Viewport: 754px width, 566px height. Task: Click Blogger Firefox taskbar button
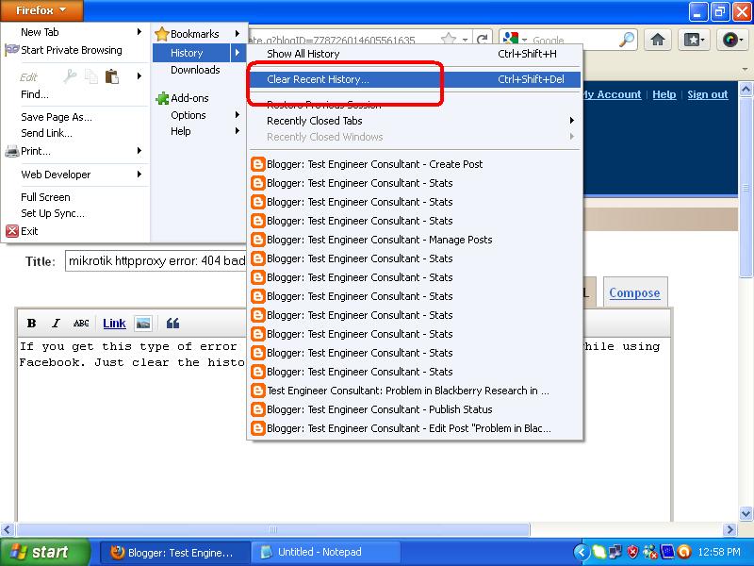pyautogui.click(x=175, y=552)
